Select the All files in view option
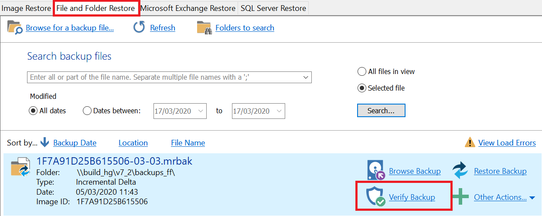542x216 pixels. point(362,71)
